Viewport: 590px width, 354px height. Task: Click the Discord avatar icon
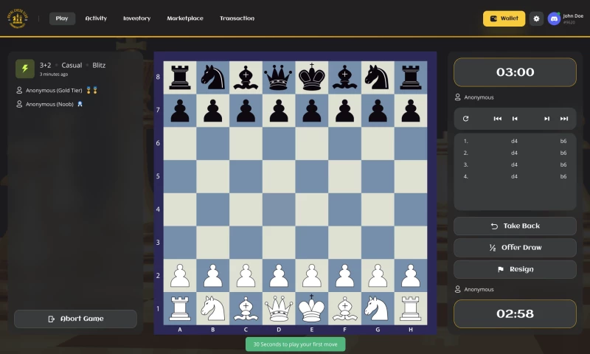click(x=554, y=18)
